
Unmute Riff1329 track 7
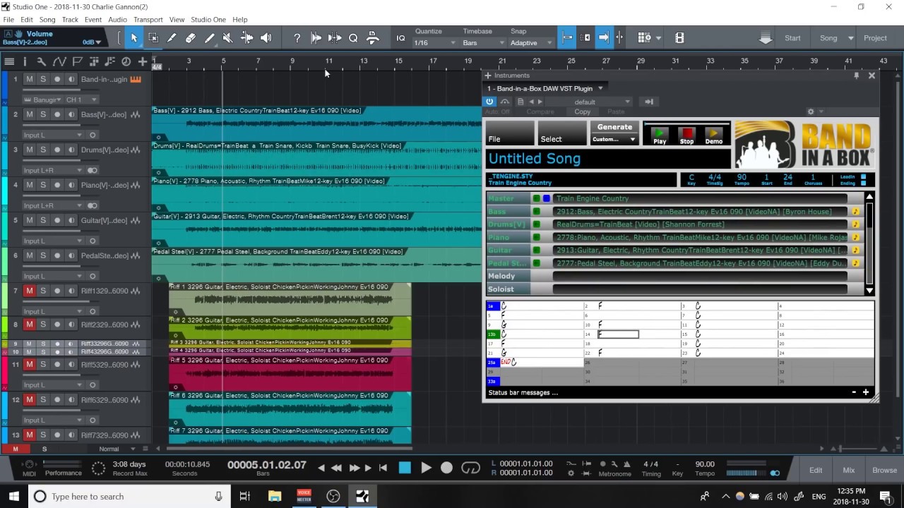coord(30,291)
